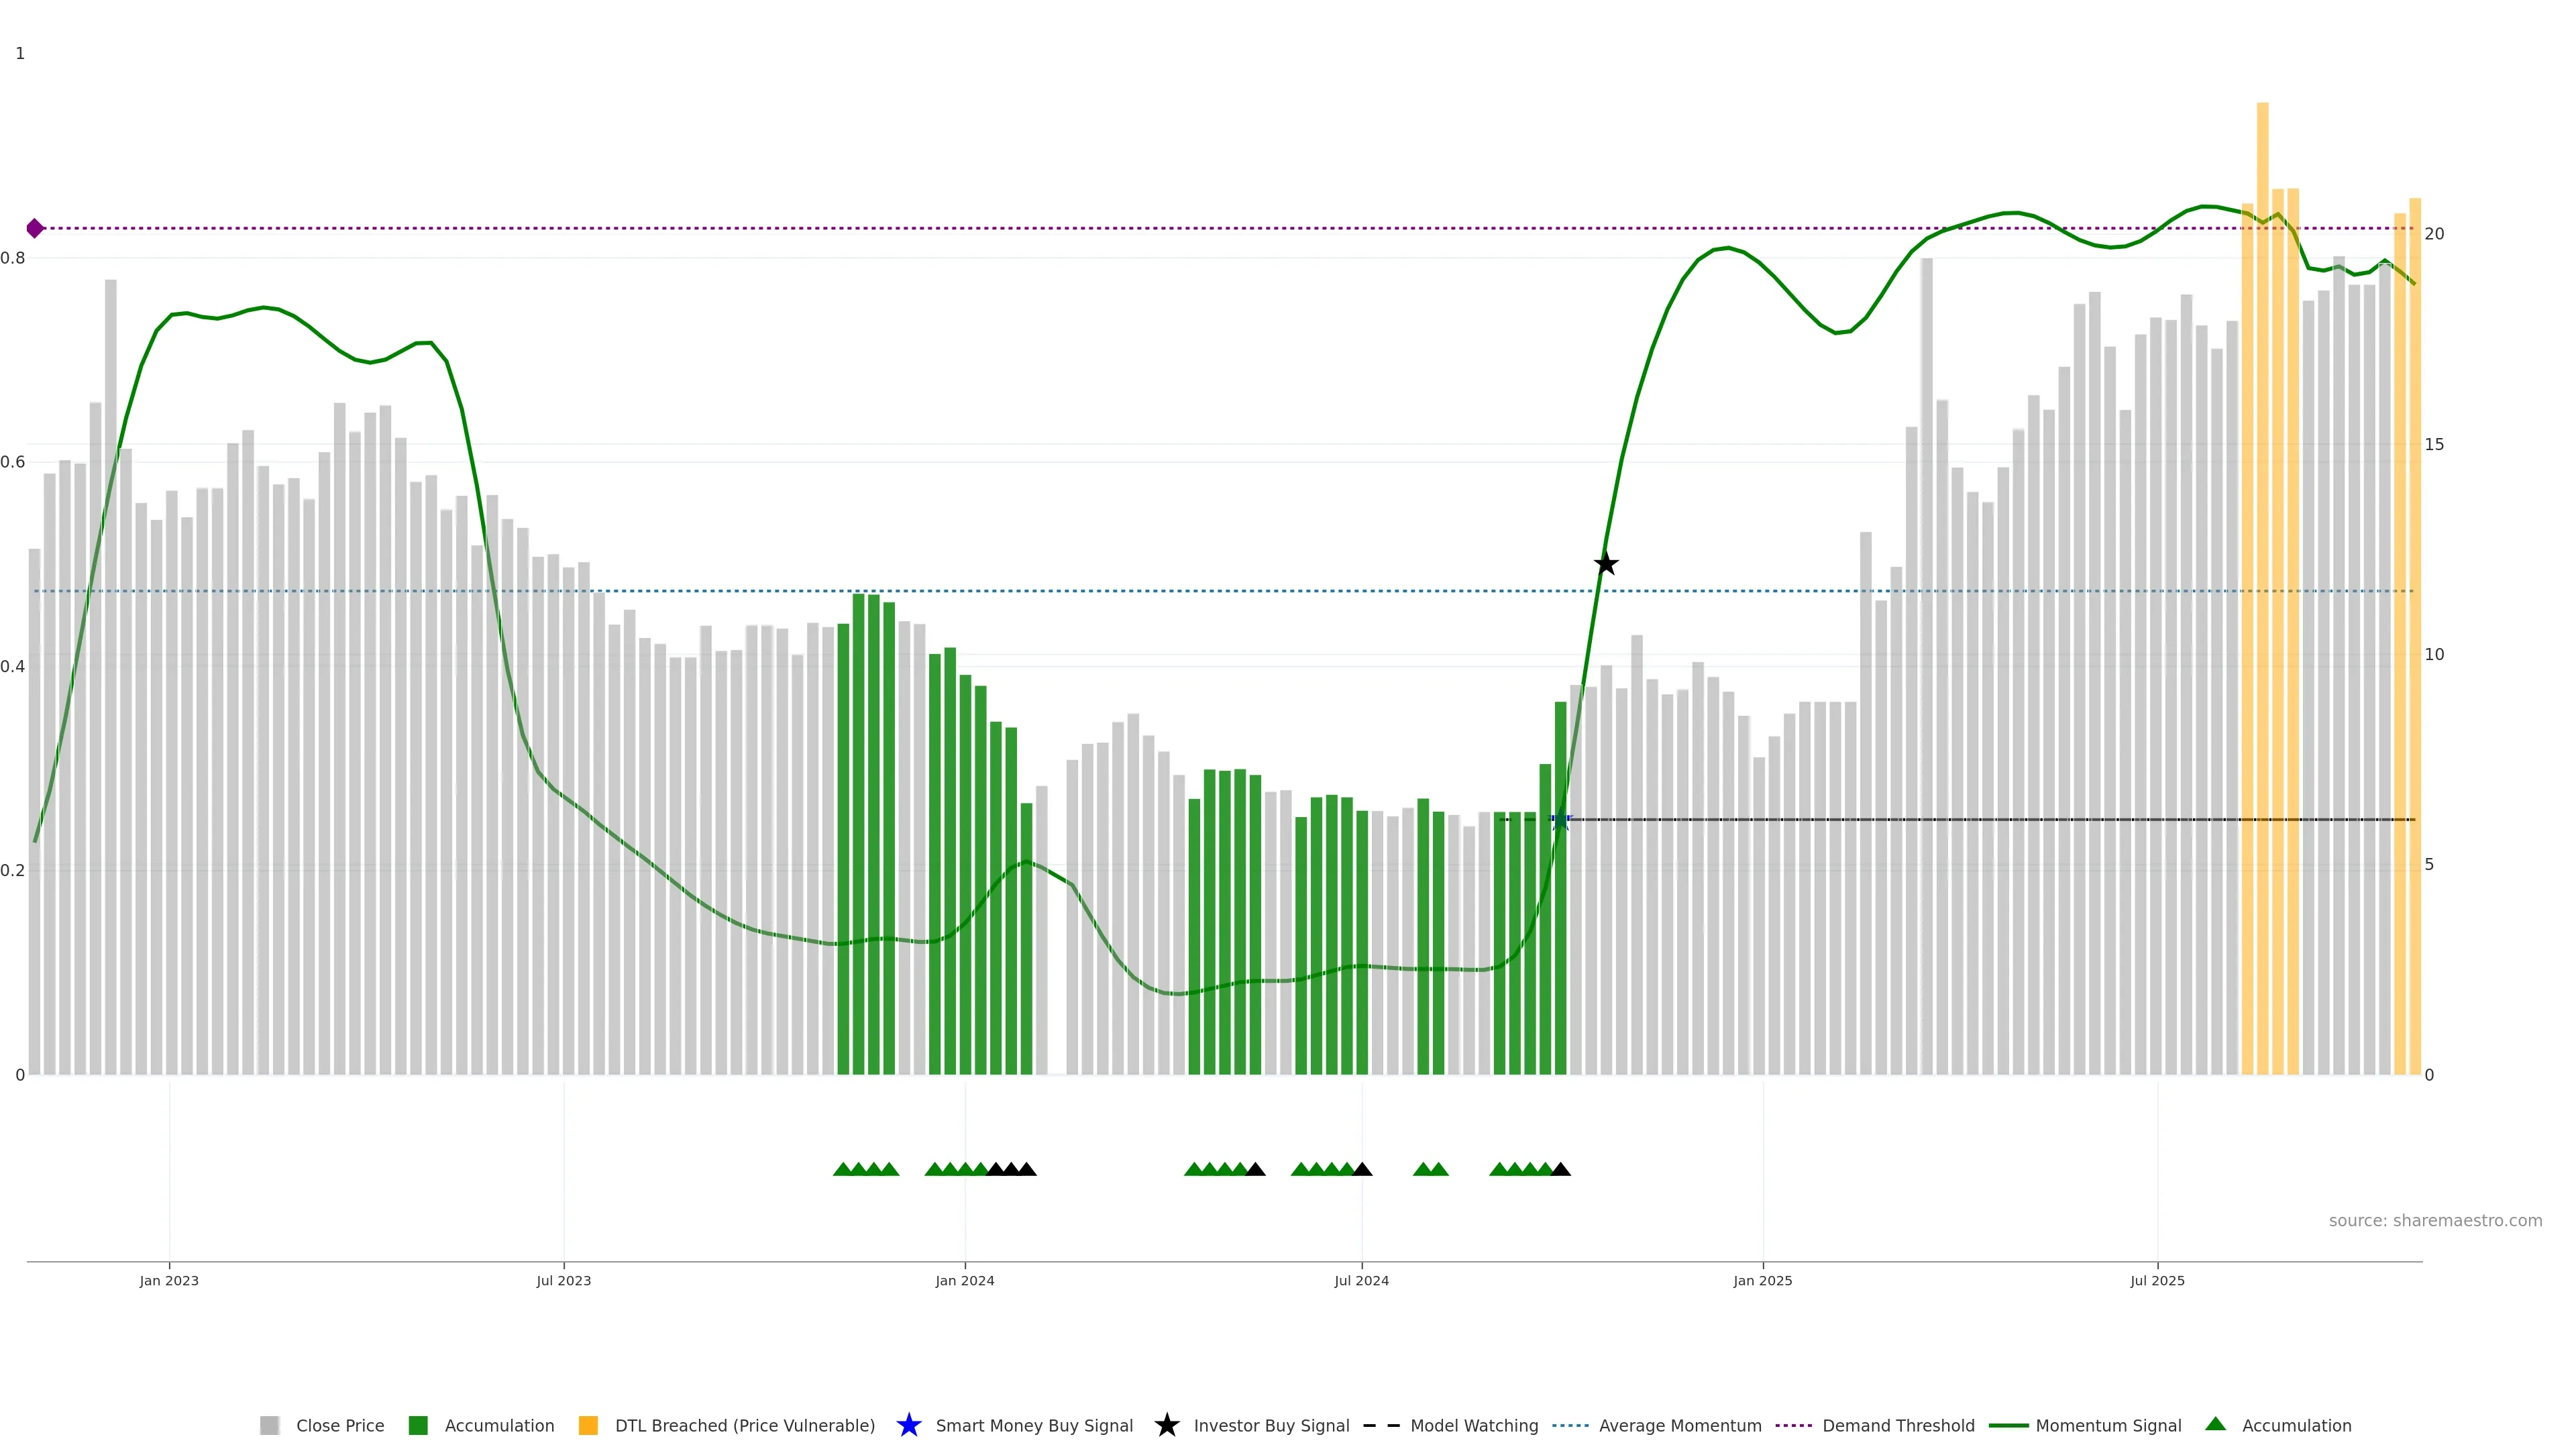The image size is (2576, 1449).
Task: Click the black Investor Buy star on chart
Action: click(1605, 564)
